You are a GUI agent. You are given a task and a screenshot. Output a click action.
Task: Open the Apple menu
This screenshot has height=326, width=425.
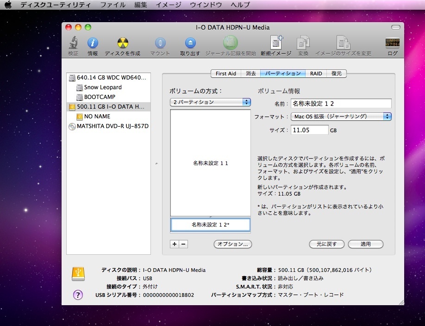coord(8,5)
